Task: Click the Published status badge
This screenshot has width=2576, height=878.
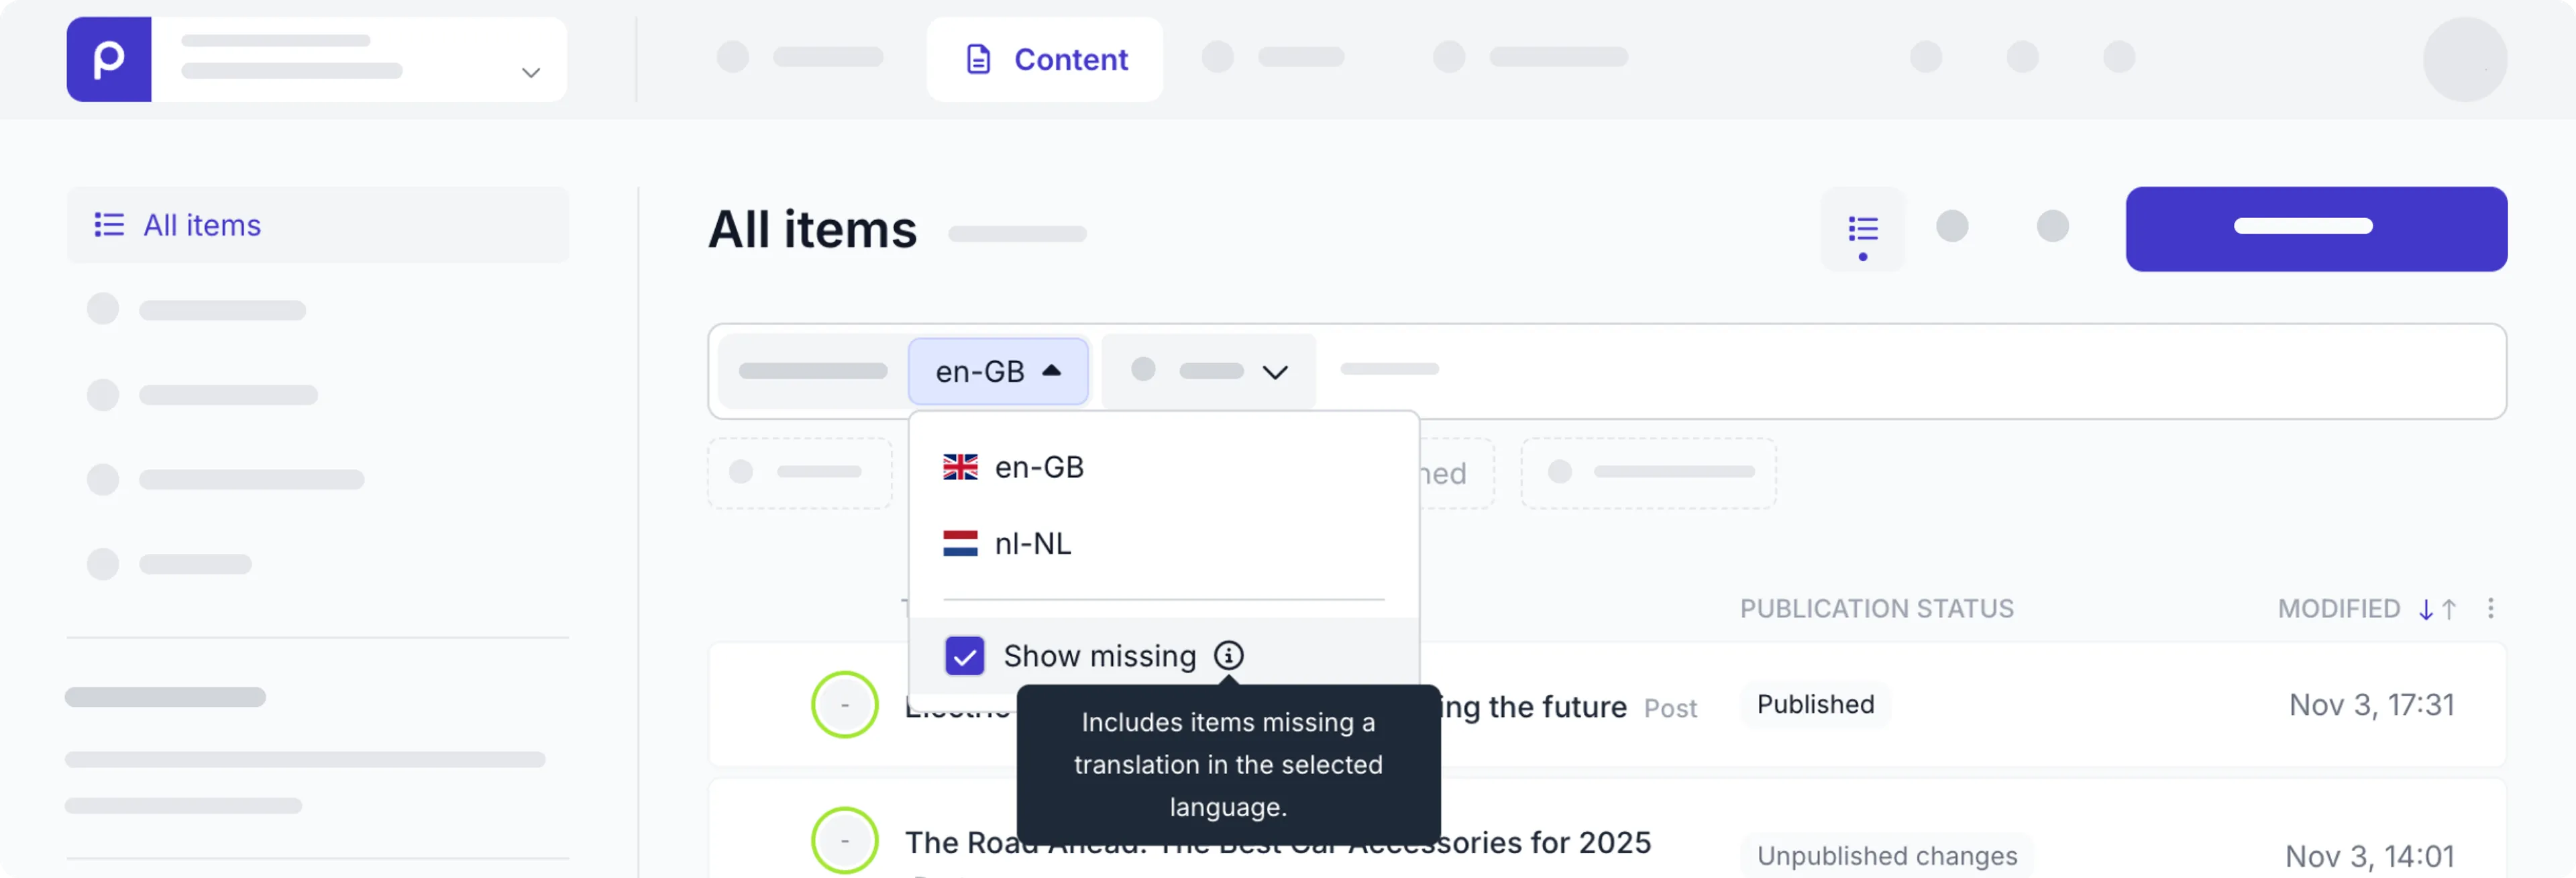Action: click(x=1814, y=703)
